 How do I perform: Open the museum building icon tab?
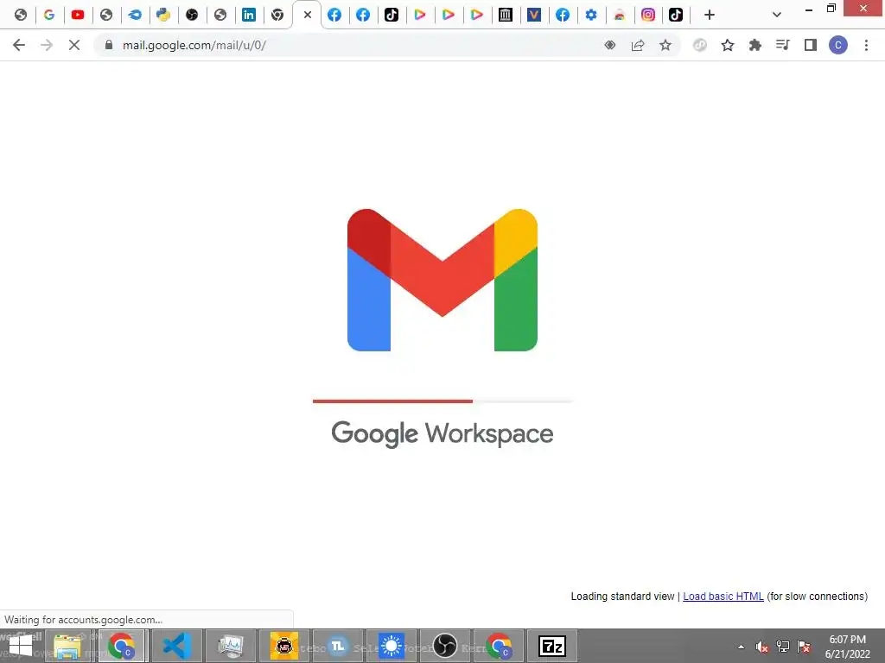pos(505,15)
